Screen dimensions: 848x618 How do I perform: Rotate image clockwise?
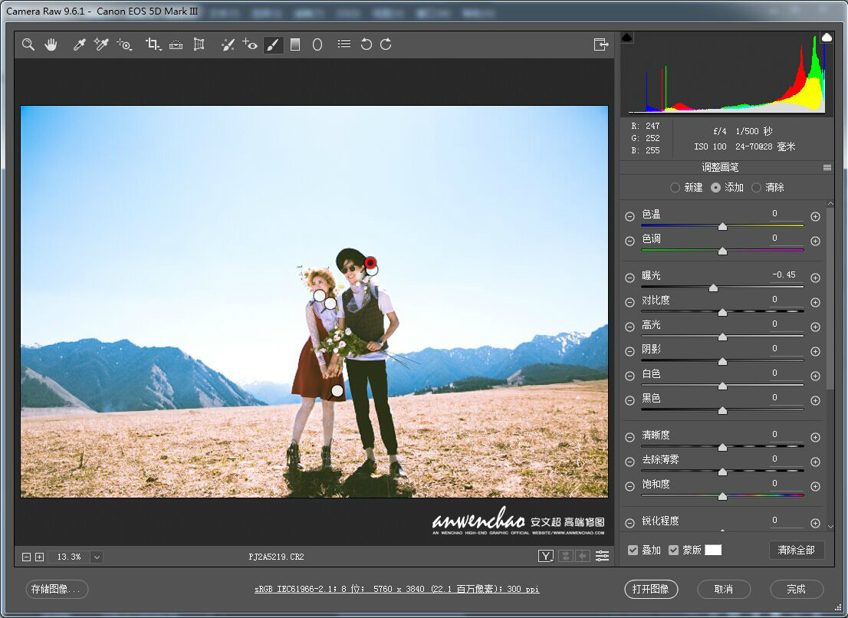tap(386, 45)
